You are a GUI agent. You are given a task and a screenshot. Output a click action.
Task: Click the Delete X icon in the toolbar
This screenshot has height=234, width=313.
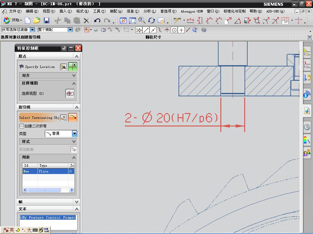pos(86,20)
